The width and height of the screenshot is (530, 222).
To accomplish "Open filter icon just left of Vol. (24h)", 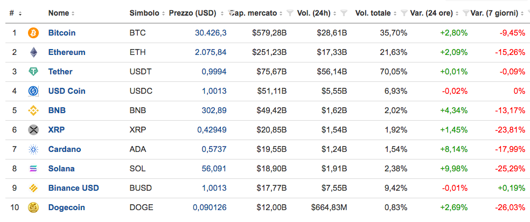I will (290, 12).
